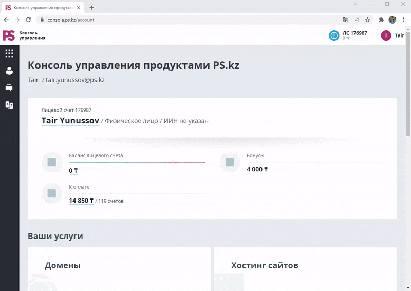411x291 pixels.
Task: Click the Лицевой счет 176987 label
Action: [x=66, y=110]
